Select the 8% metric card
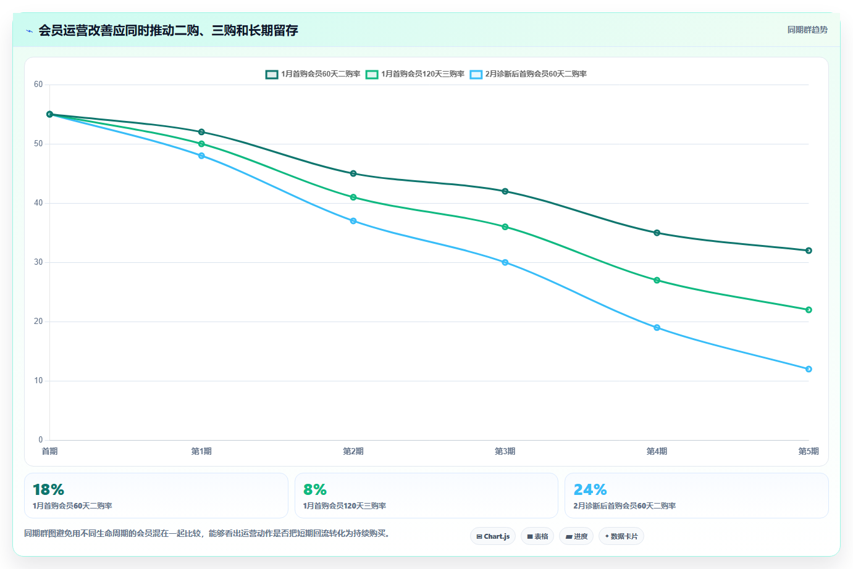The image size is (853, 569). 426,496
